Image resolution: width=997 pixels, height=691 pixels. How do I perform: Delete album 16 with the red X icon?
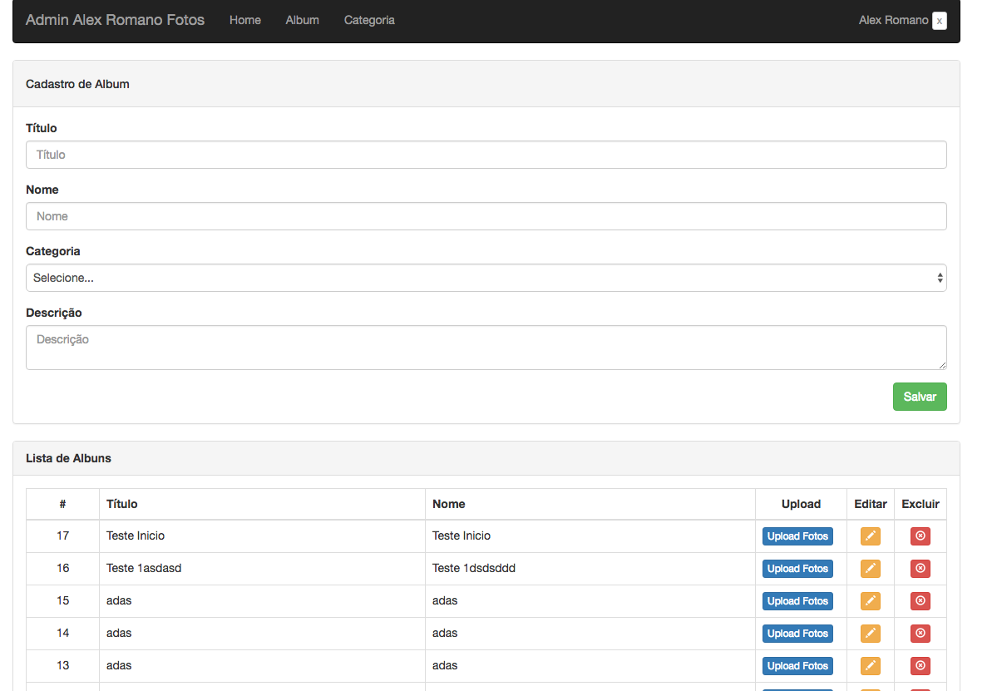pyautogui.click(x=920, y=568)
